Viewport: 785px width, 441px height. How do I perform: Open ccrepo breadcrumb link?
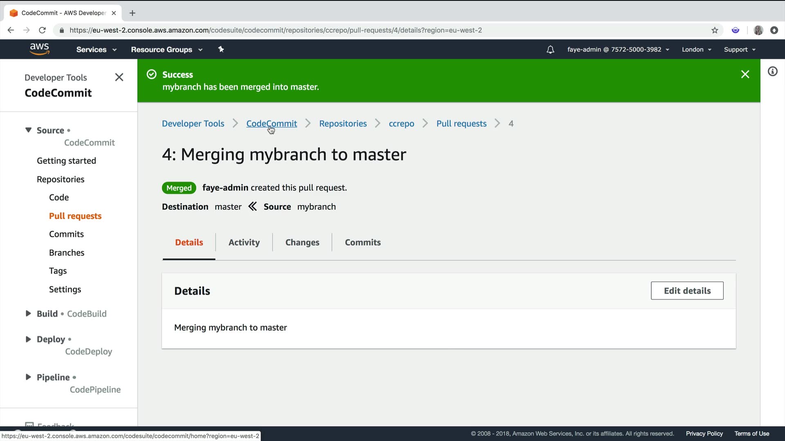(x=401, y=124)
